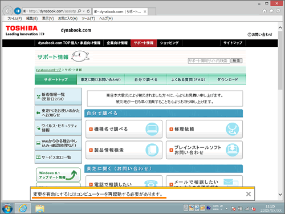Click the address bar search magnifier icon
The width and height of the screenshot is (285, 214).
(x=79, y=11)
